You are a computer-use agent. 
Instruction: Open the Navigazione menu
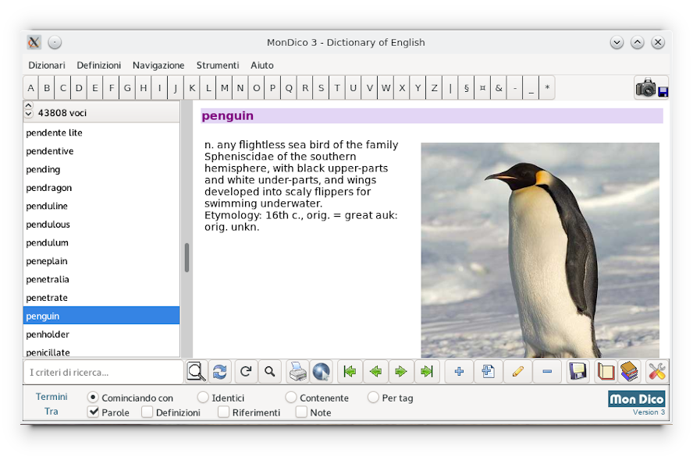coord(158,65)
